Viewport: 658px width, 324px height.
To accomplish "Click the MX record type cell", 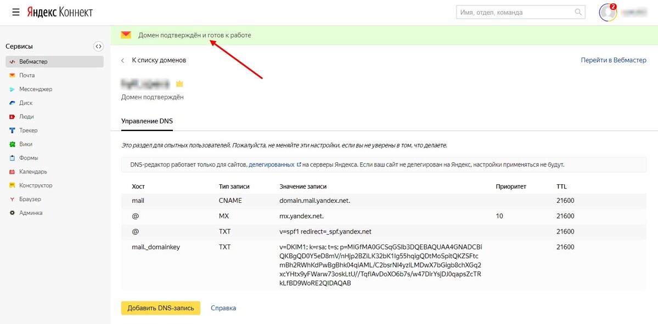I will coord(224,217).
